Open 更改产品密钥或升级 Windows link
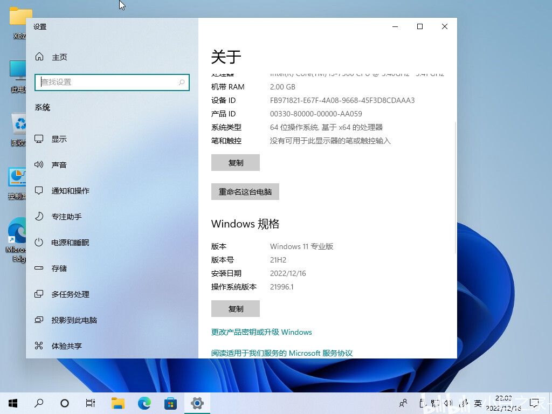 click(x=261, y=332)
